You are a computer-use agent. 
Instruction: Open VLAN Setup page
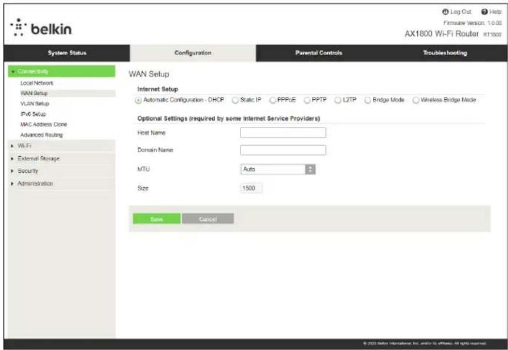pyautogui.click(x=35, y=104)
